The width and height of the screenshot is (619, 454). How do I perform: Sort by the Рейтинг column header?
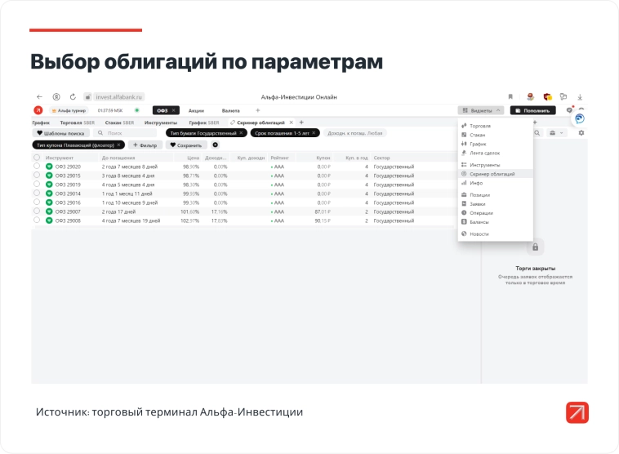[280, 158]
